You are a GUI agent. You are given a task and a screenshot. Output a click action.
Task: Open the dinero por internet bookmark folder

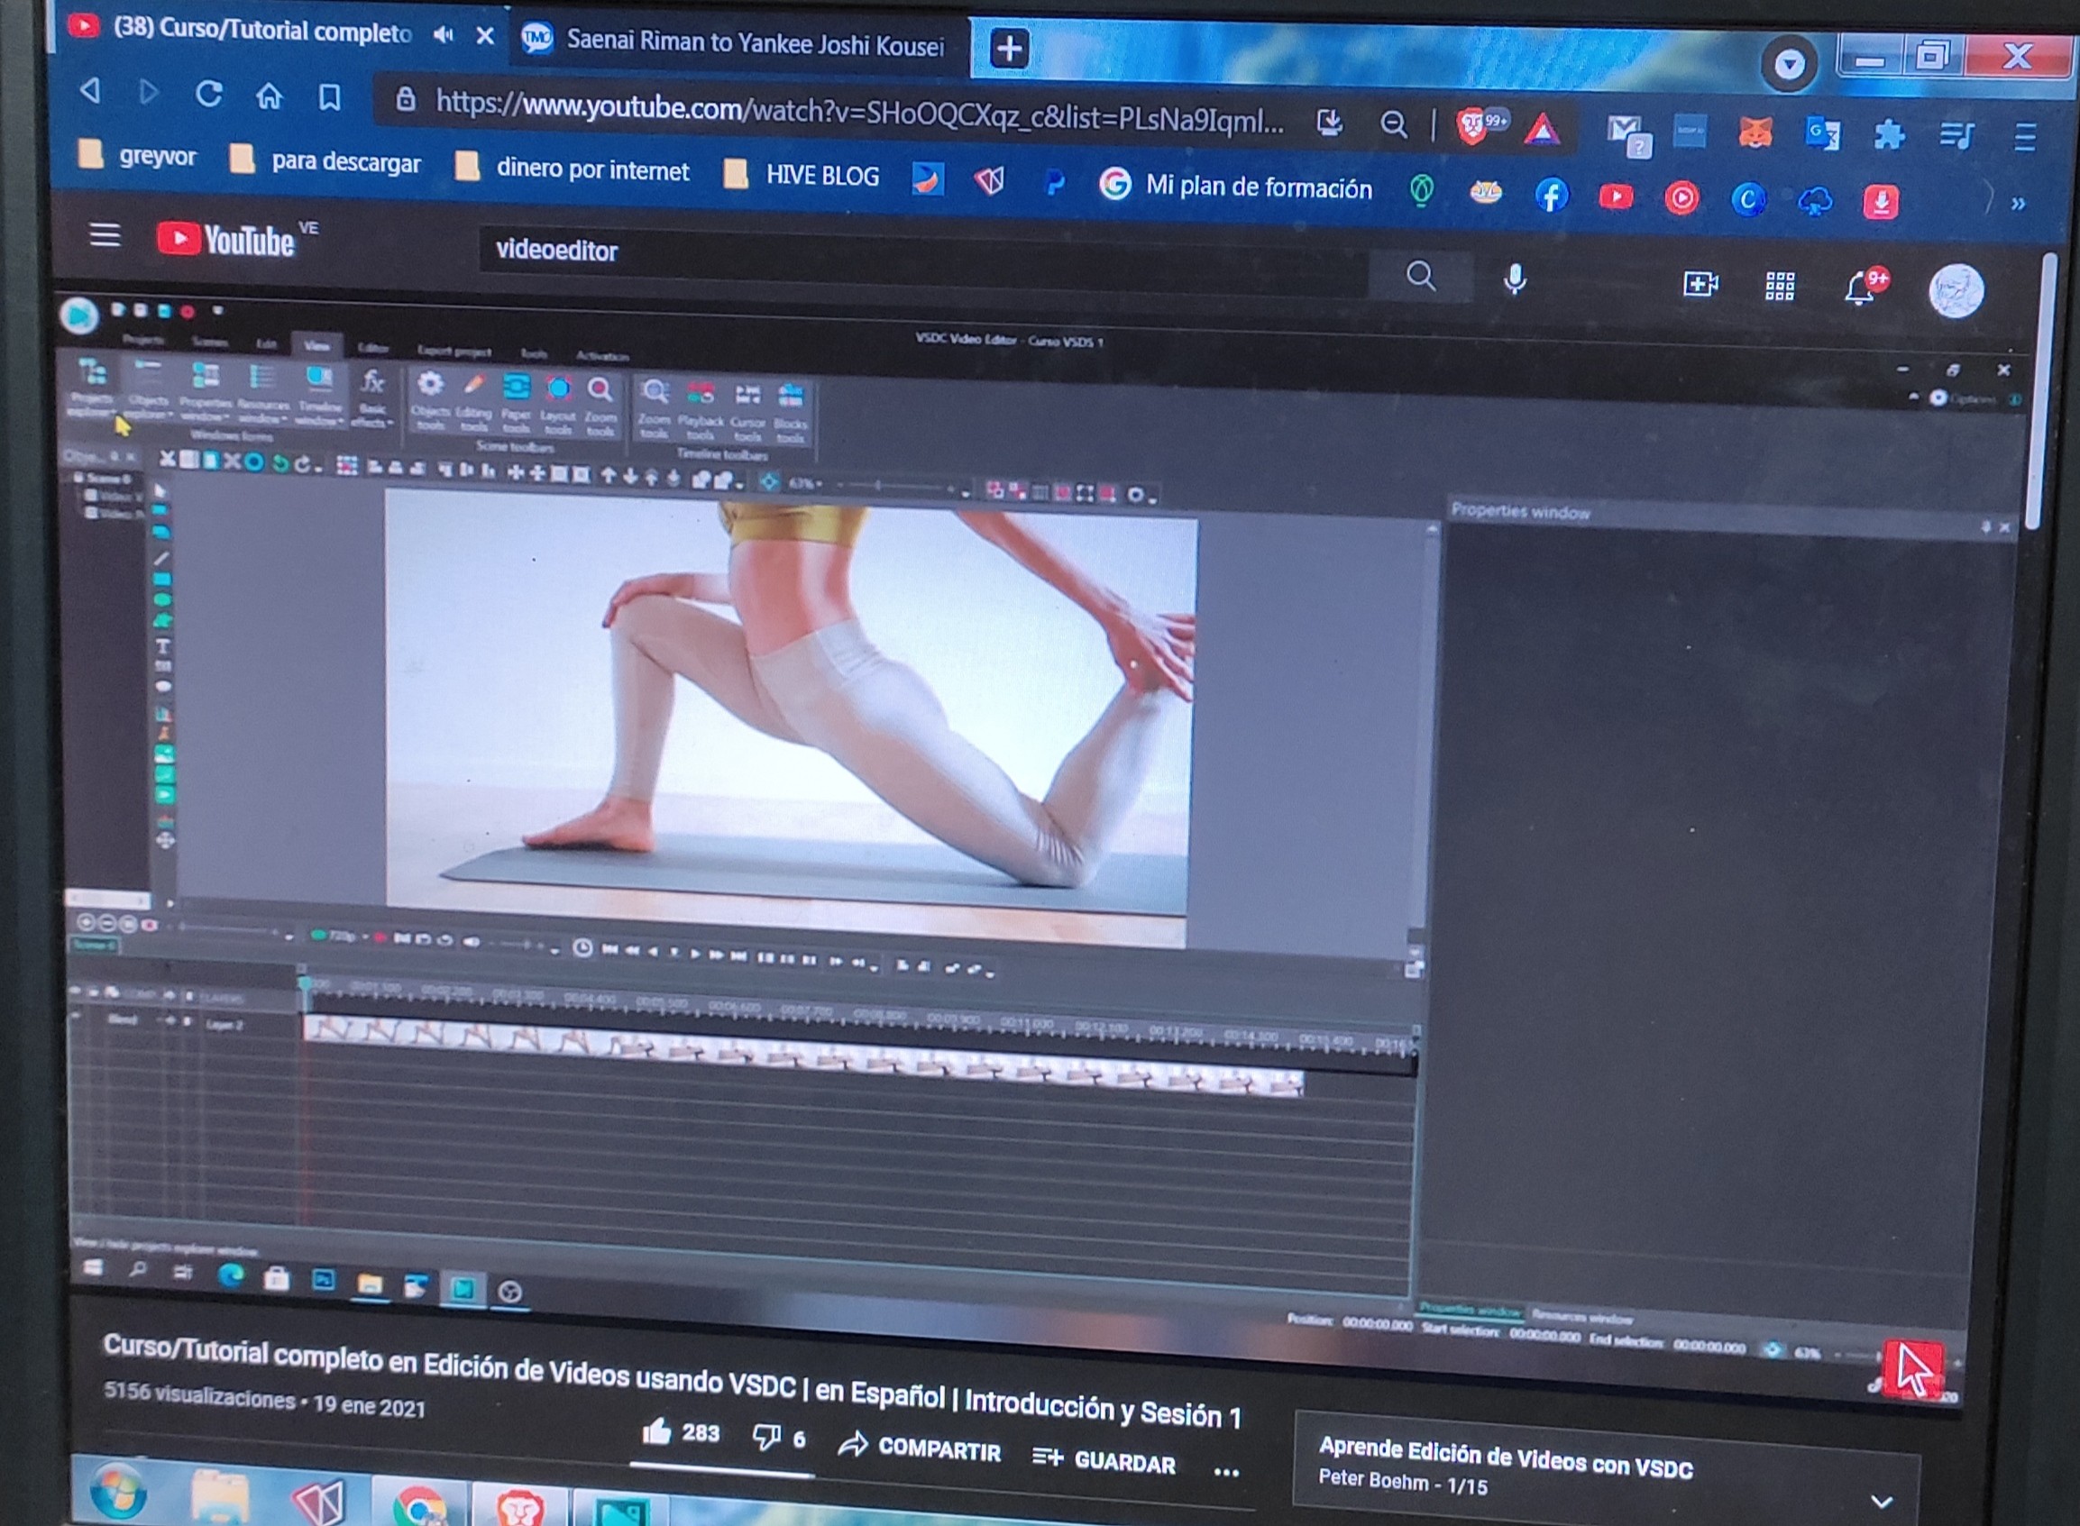573,169
